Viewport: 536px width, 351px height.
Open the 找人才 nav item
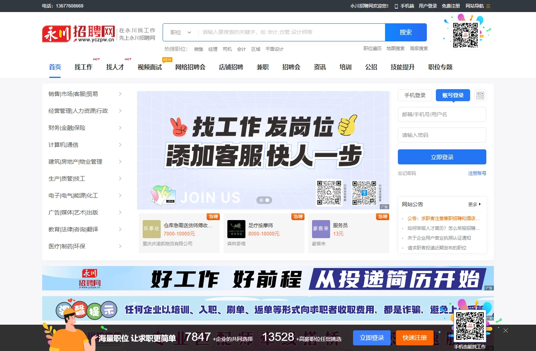115,67
